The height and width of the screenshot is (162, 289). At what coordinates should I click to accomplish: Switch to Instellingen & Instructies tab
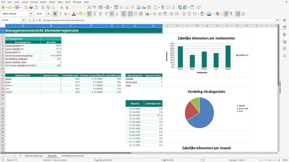coord(73,156)
